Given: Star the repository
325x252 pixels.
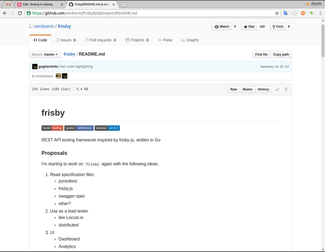Looking at the screenshot, I should coord(249,27).
